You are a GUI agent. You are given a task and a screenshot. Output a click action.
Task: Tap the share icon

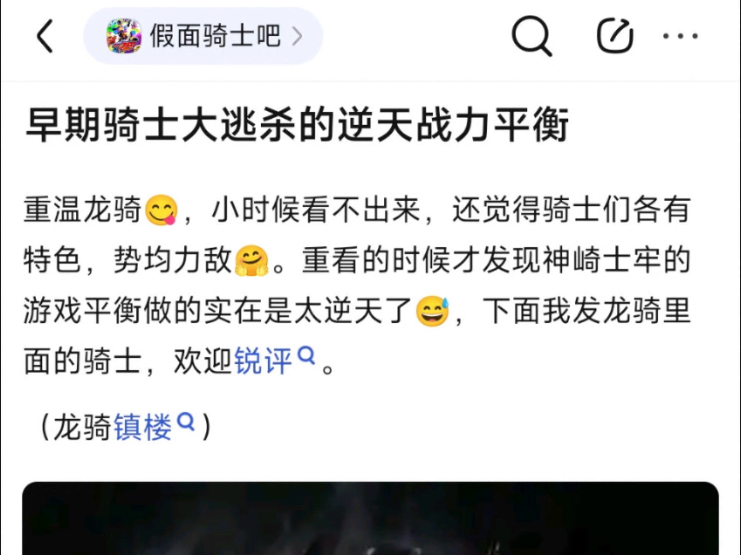(615, 35)
